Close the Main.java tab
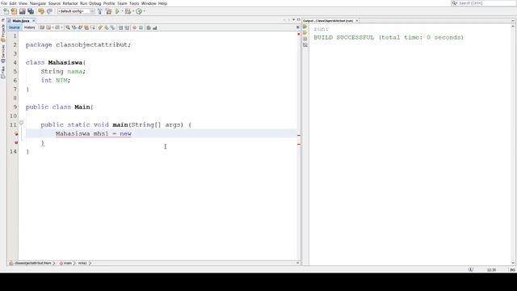Screen dimensions: 517x291 point(33,21)
